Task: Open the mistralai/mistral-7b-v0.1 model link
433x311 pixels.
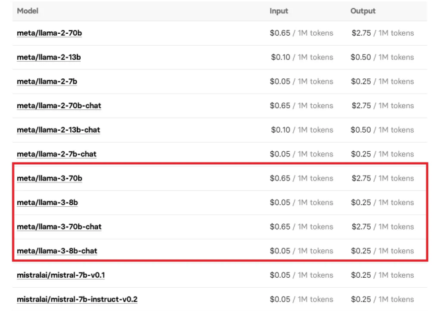Action: pos(61,275)
